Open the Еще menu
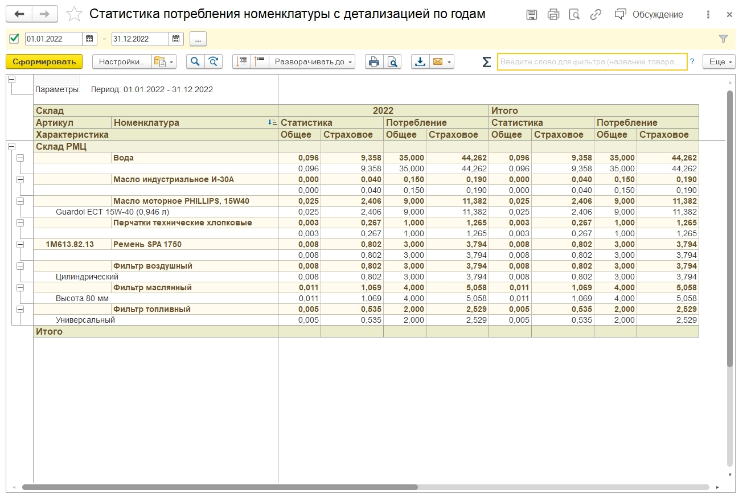 point(719,61)
